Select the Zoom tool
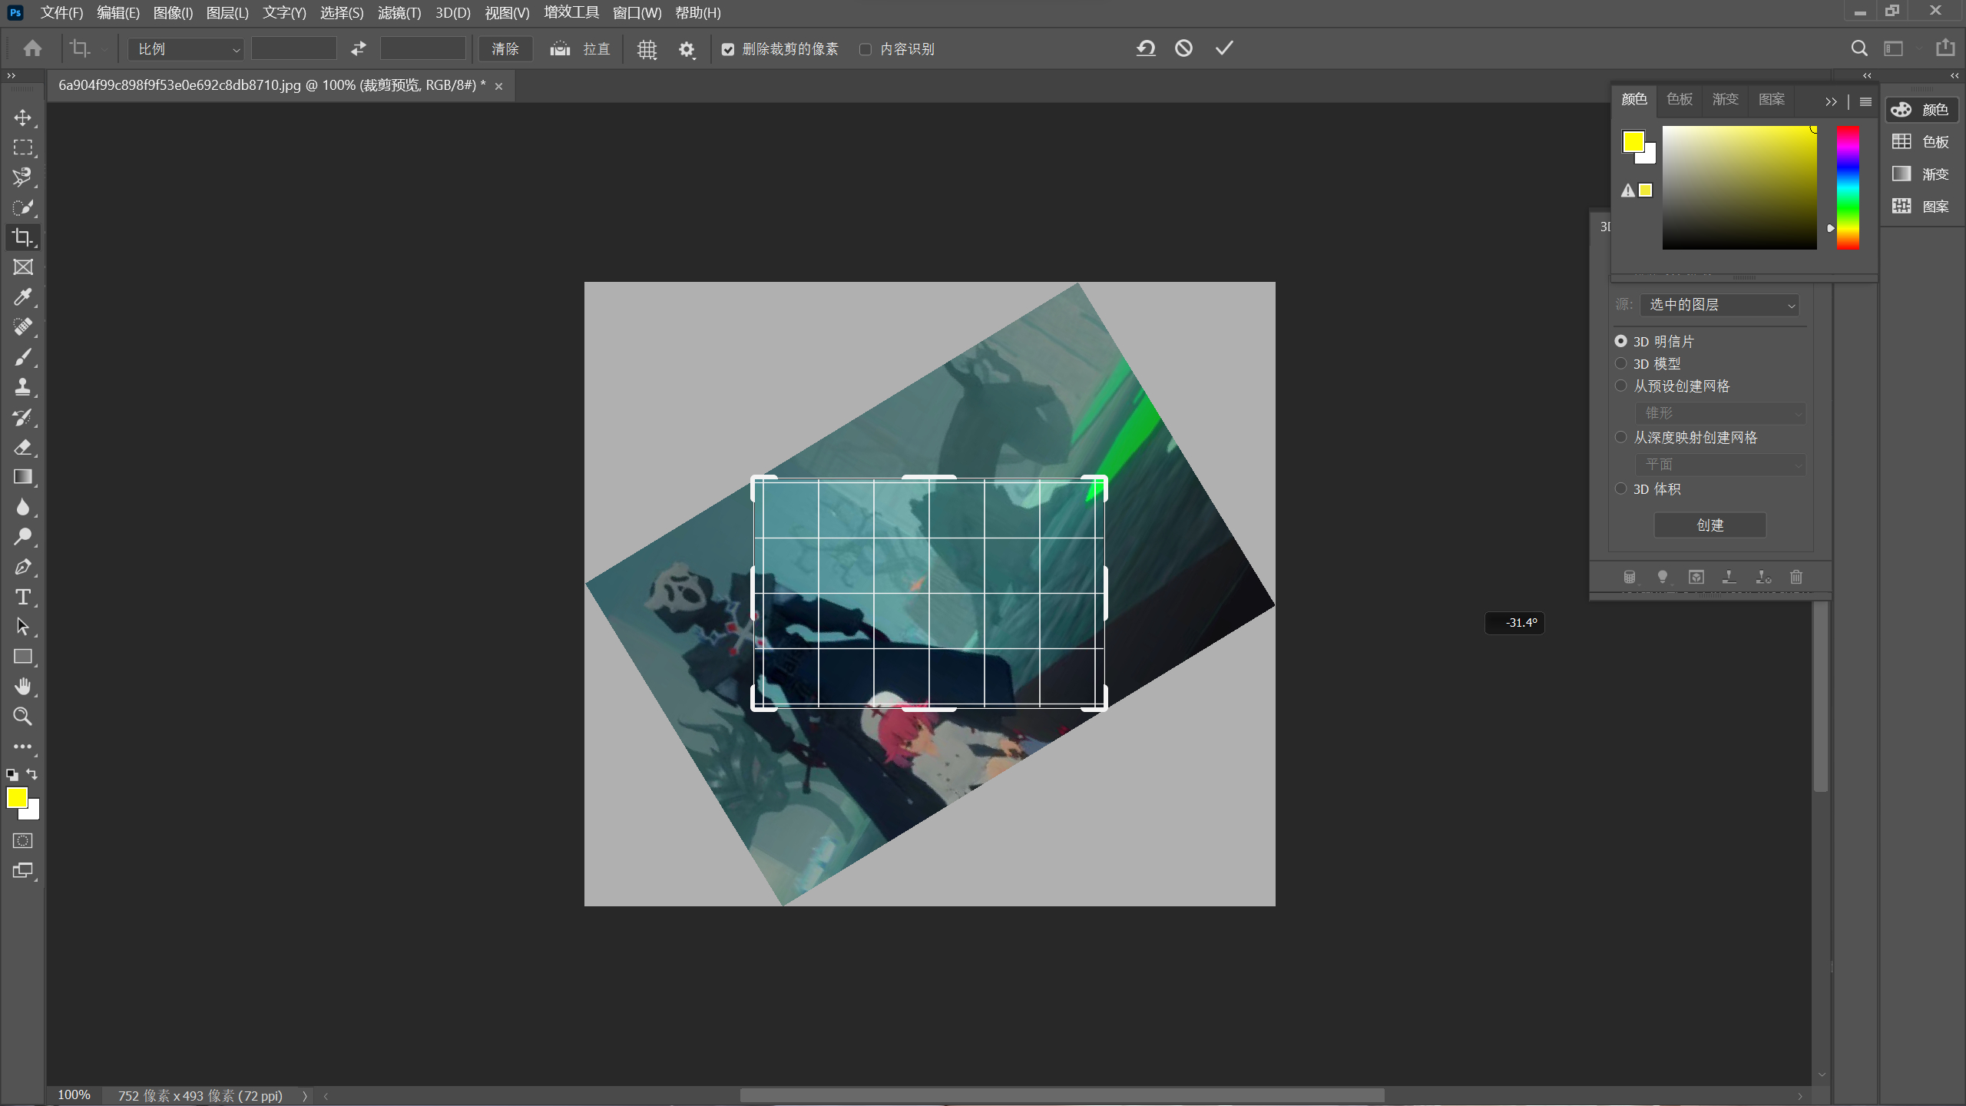1966x1106 pixels. pos(22,717)
